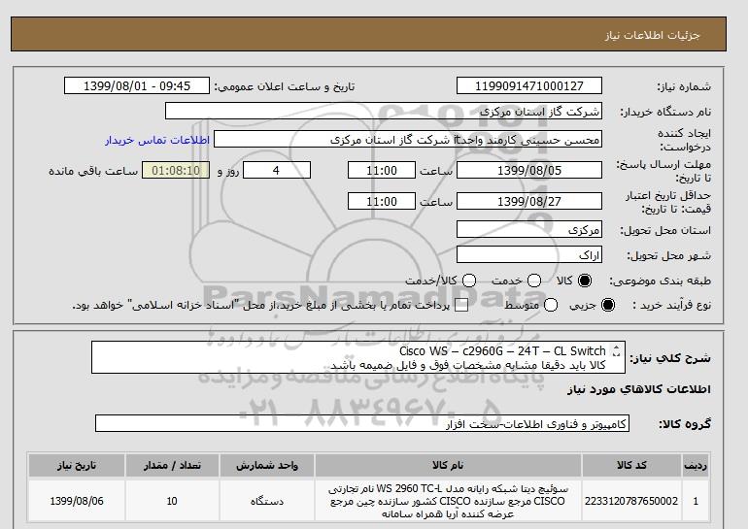Click the request creator field محسن حسینی
Screen dimensions: 748x529
tap(408, 139)
